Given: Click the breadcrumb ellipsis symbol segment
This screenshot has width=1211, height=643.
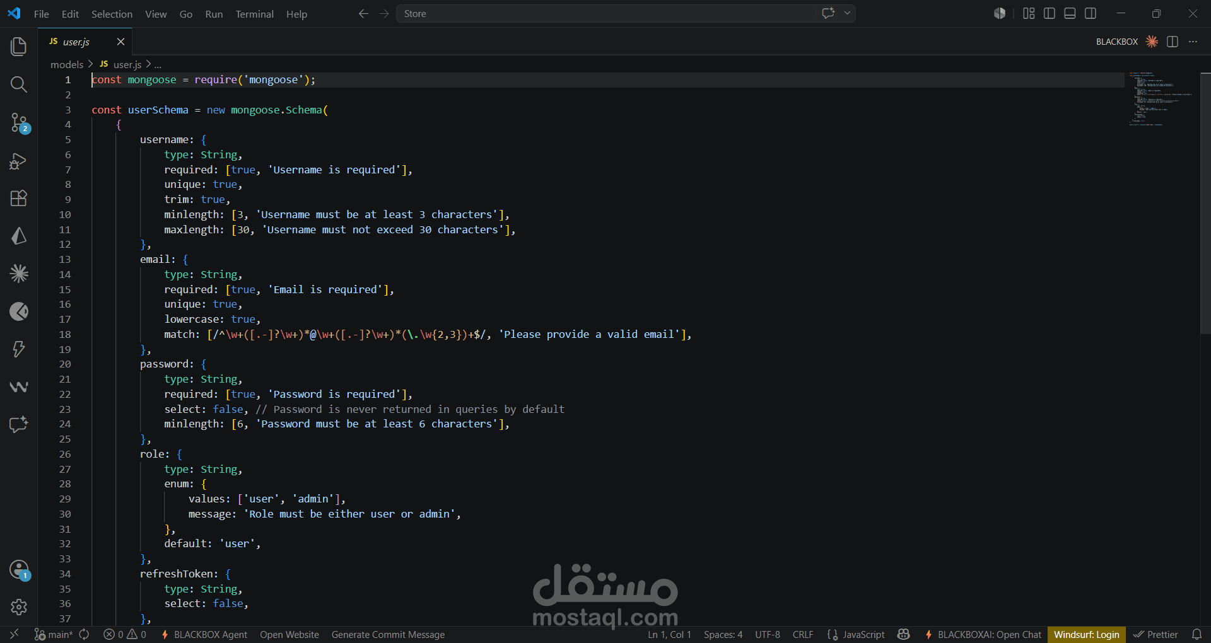Looking at the screenshot, I should (158, 64).
